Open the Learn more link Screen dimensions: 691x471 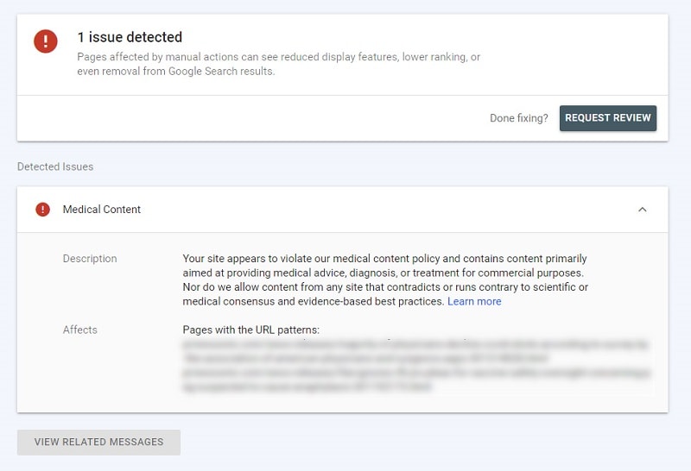click(x=473, y=302)
